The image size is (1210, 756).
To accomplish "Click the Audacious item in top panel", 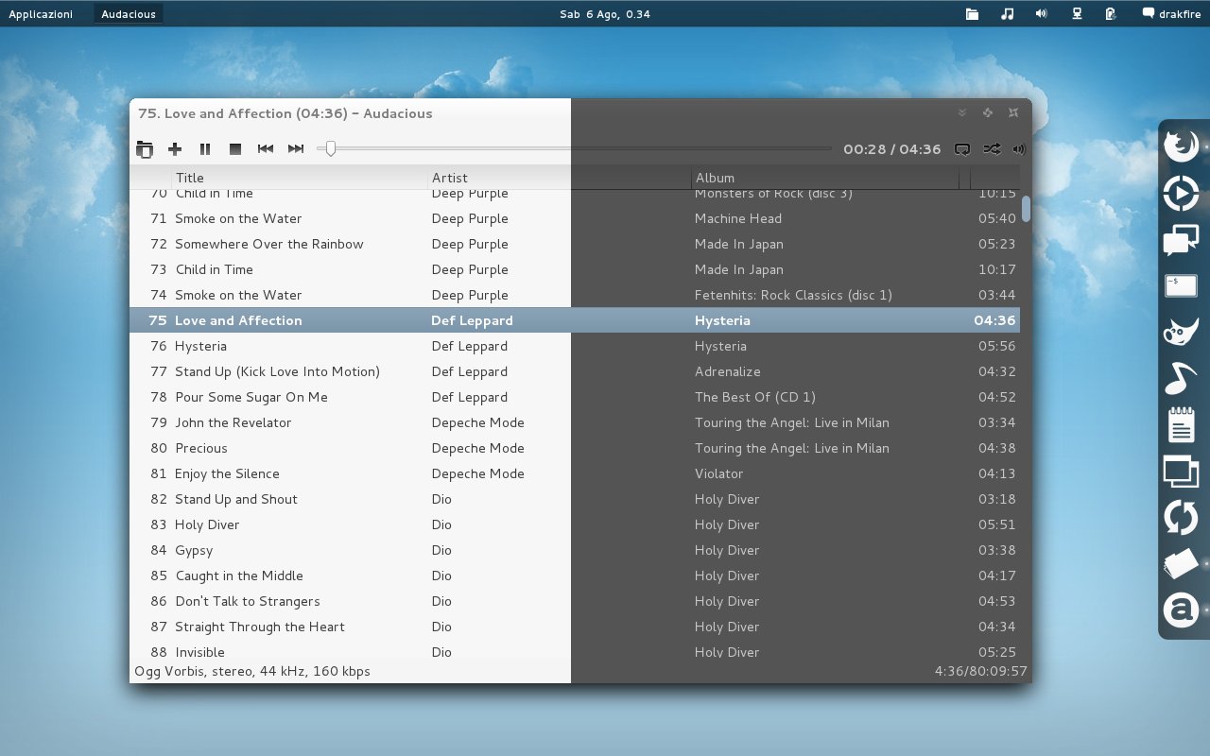I will pyautogui.click(x=129, y=14).
